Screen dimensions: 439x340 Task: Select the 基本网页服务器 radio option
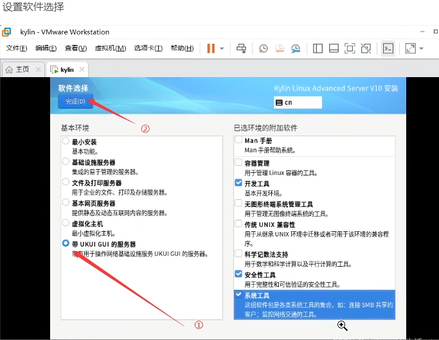point(66,202)
